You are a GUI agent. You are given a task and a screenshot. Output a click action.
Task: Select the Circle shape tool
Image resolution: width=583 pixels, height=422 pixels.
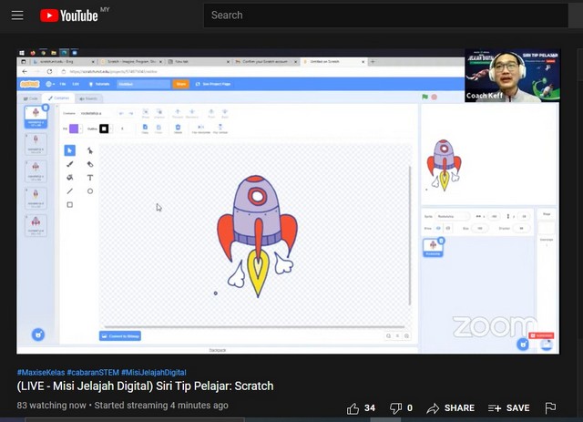coord(90,191)
